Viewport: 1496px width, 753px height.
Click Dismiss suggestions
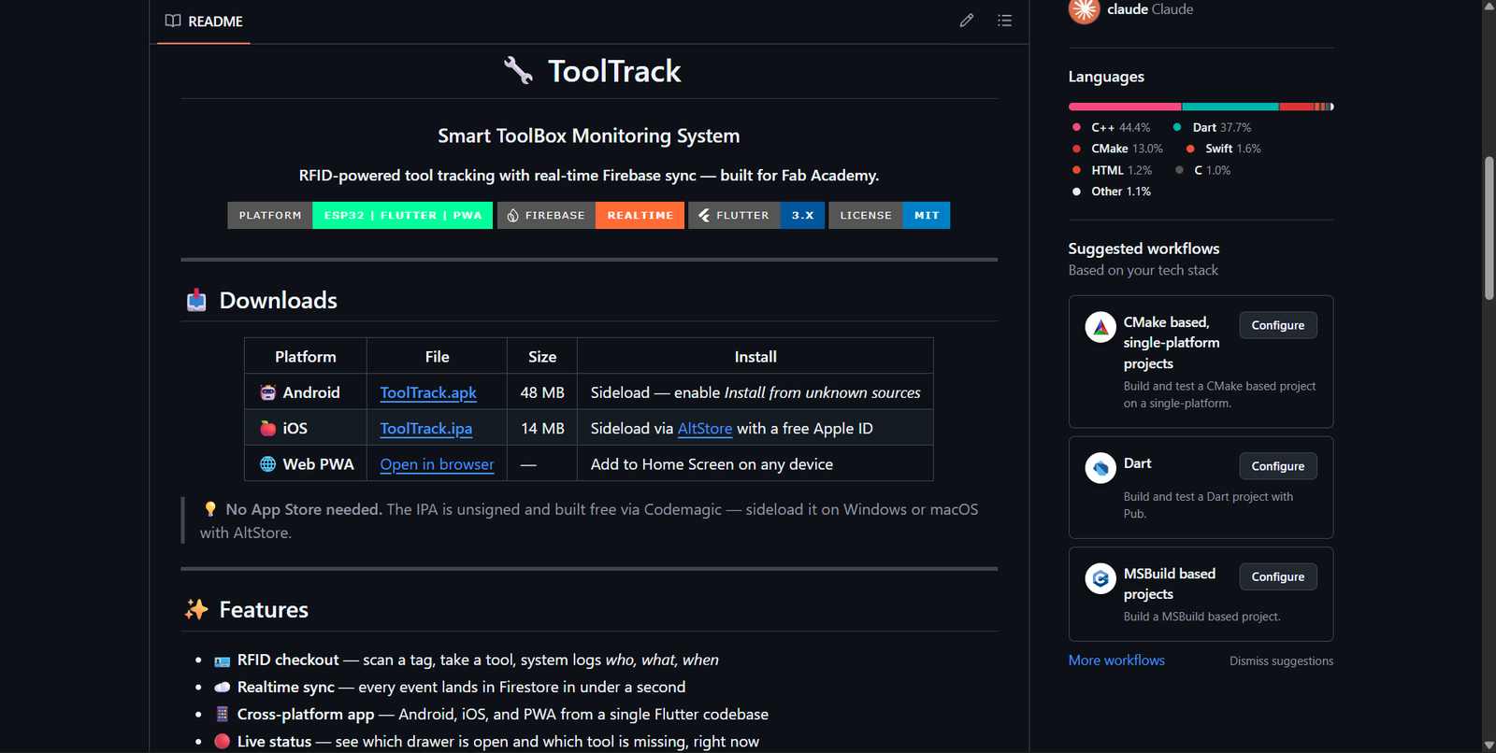pos(1281,661)
